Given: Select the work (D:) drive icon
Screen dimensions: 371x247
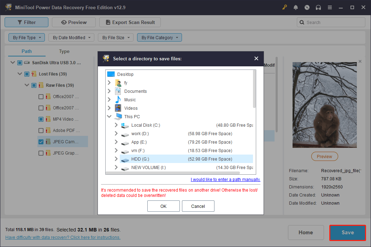Looking at the screenshot, I should pyautogui.click(x=125, y=134).
